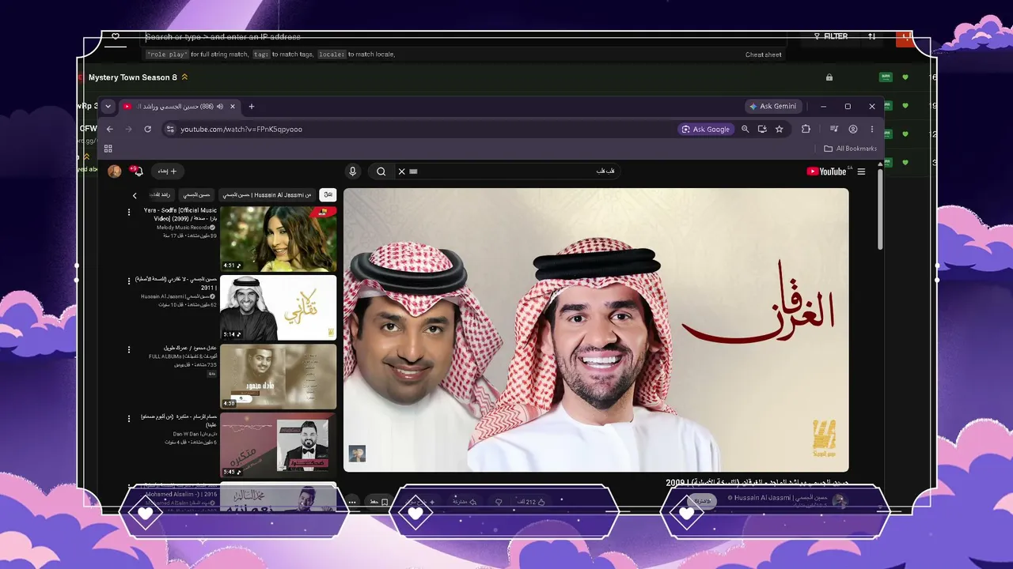Select the white 'All' filter chip
Image resolution: width=1013 pixels, height=569 pixels.
[x=328, y=194]
